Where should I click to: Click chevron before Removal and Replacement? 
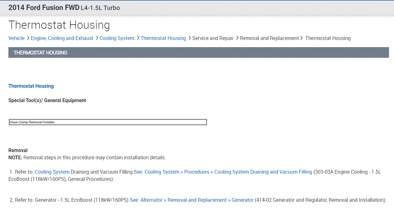237,38
